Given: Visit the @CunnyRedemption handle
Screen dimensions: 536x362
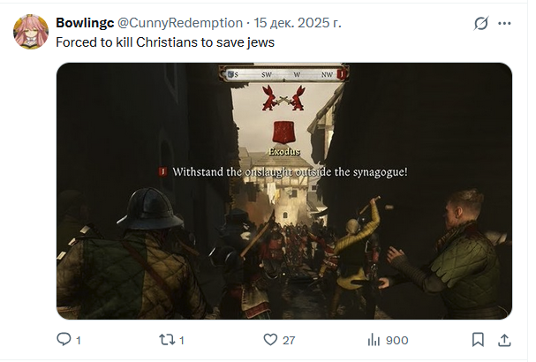Looking at the screenshot, I should pyautogui.click(x=180, y=23).
